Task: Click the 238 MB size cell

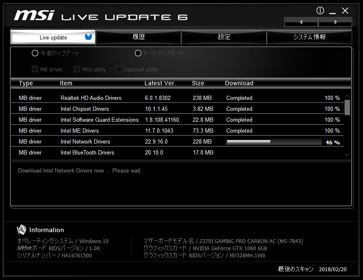Action: pos(202,98)
